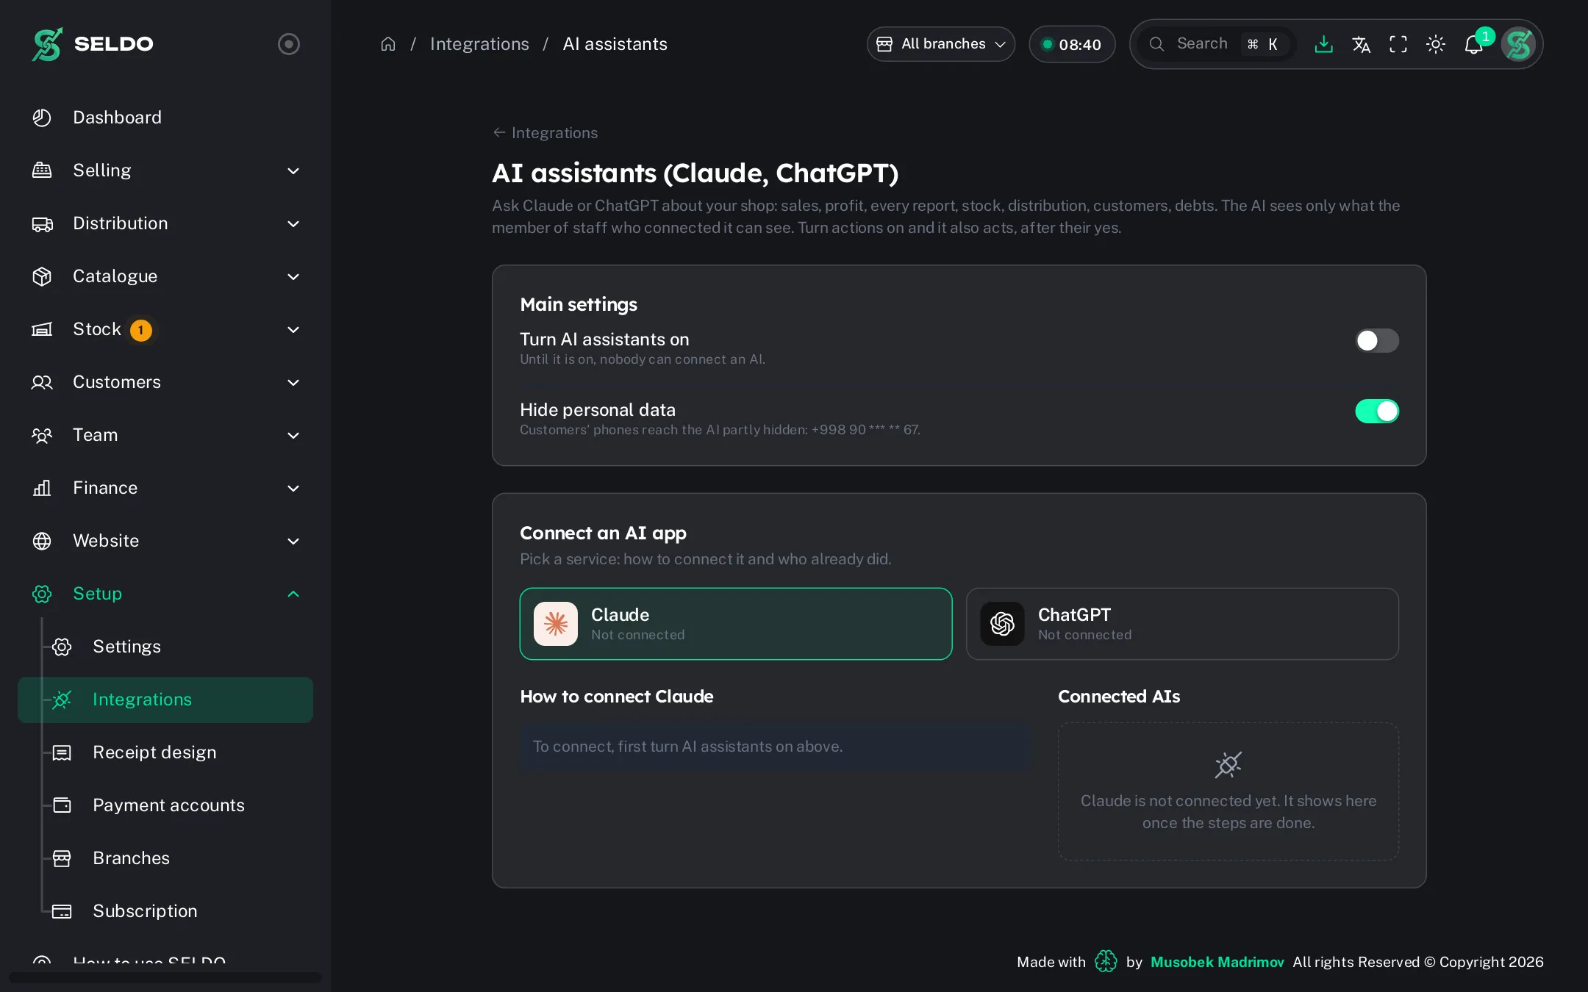Enable the Turn AI assistants on switch
This screenshot has width=1588, height=992.
[x=1377, y=340]
